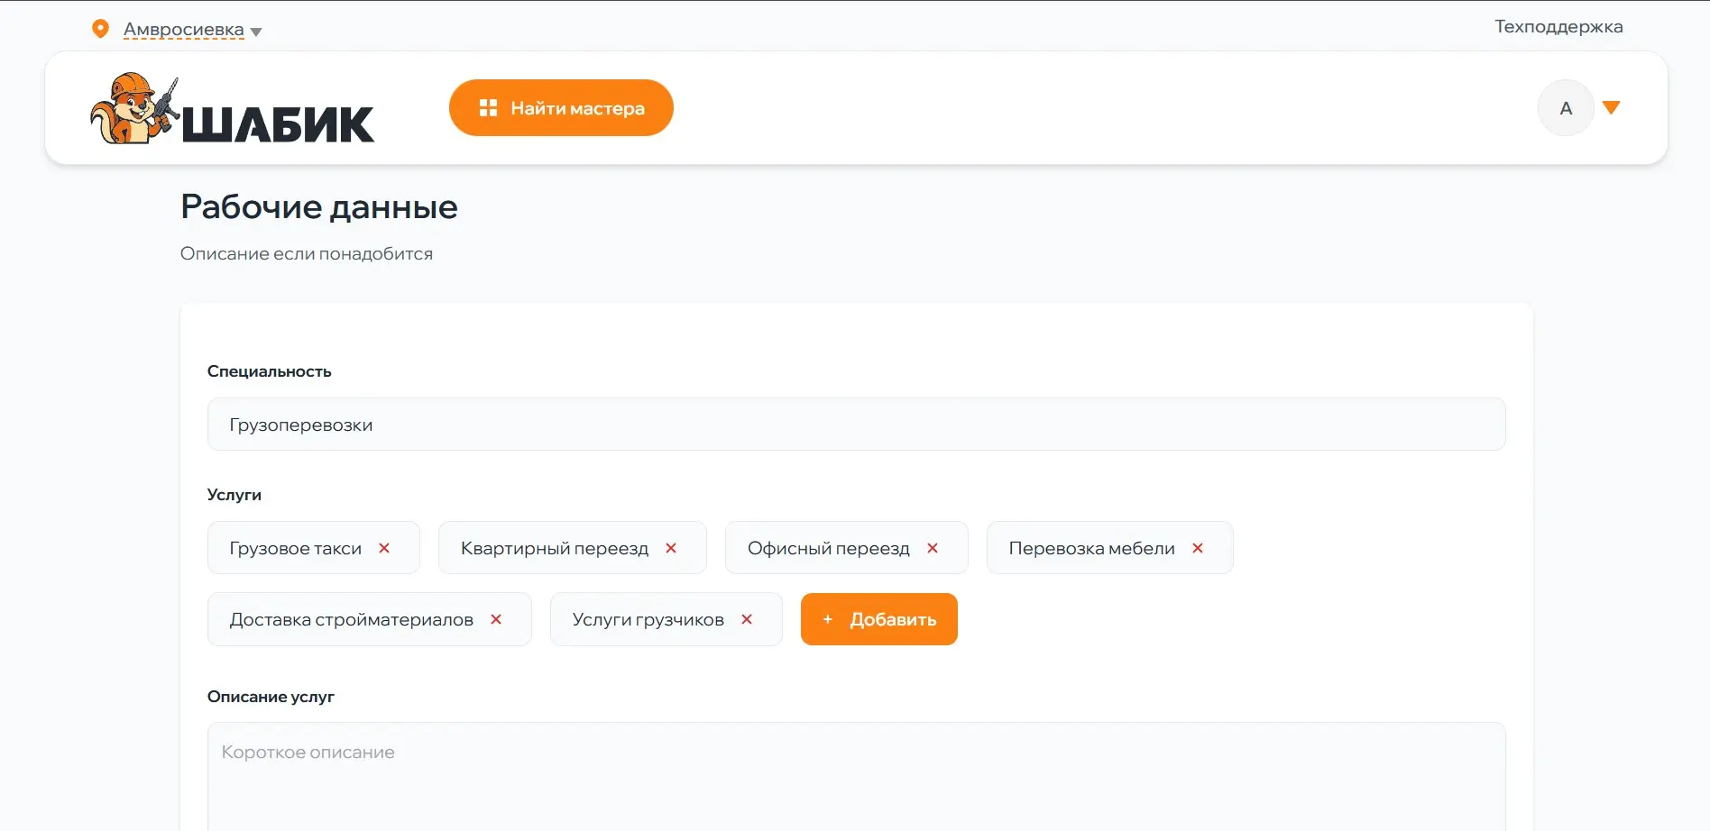Click the Шабик squirrel logo
This screenshot has width=1710, height=831.
pyautogui.click(x=232, y=110)
